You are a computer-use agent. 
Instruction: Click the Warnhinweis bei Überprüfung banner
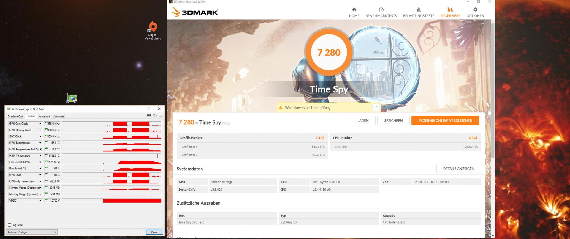[329, 108]
